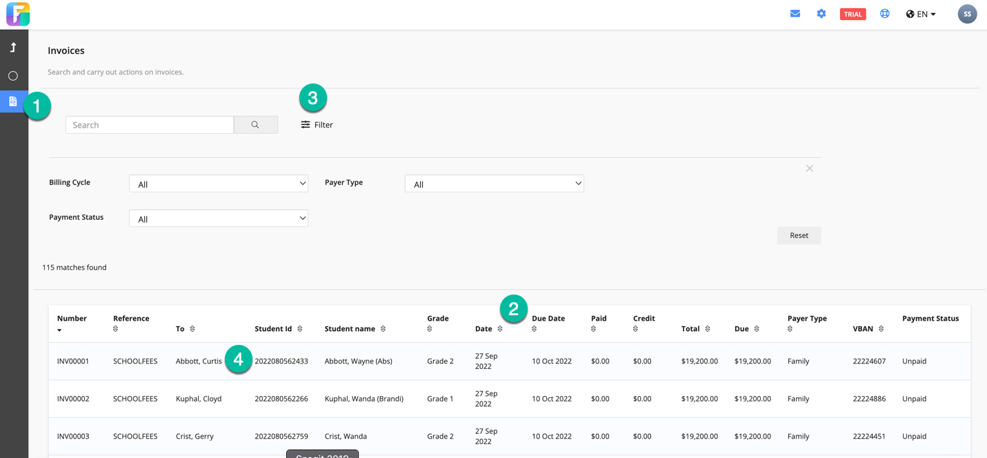Open the Payment Status dropdown
The width and height of the screenshot is (987, 458).
click(x=218, y=219)
